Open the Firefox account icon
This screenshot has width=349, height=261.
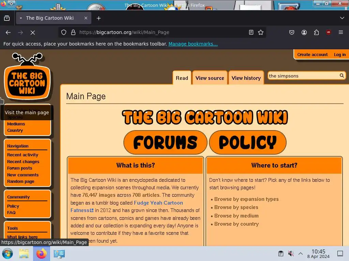(304, 32)
